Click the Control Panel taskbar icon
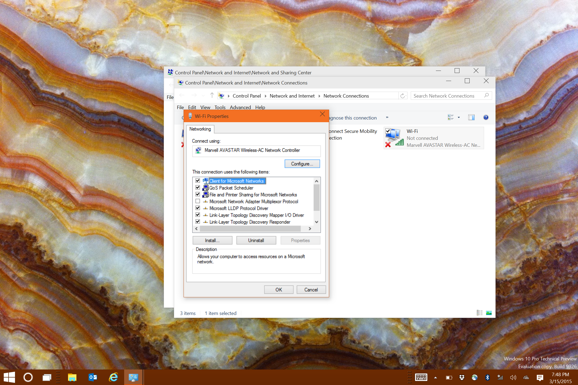Viewport: 578px width, 385px height. [x=133, y=377]
